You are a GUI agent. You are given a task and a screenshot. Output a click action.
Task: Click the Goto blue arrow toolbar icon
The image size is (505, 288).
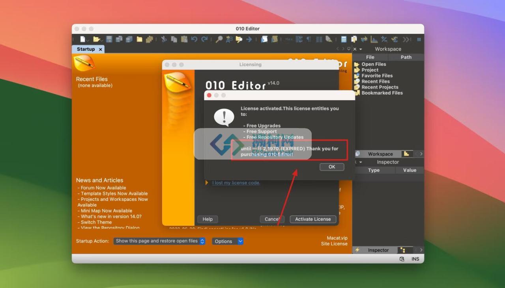click(249, 39)
